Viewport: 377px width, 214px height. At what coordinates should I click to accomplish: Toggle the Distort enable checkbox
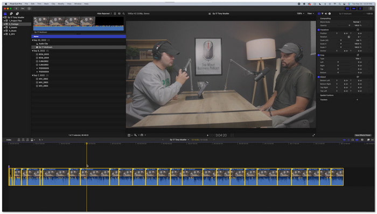(x=319, y=77)
